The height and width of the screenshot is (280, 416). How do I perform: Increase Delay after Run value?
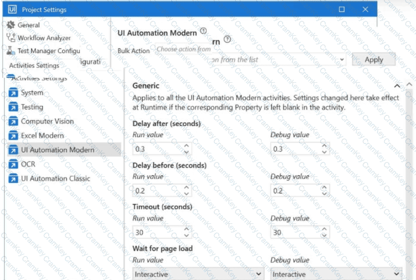[187, 146]
